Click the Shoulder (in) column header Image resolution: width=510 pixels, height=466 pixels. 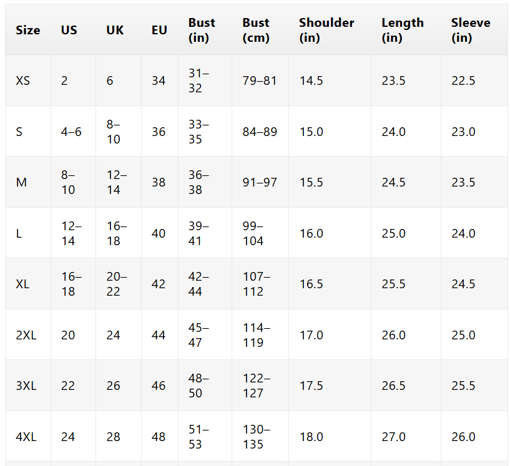click(330, 30)
